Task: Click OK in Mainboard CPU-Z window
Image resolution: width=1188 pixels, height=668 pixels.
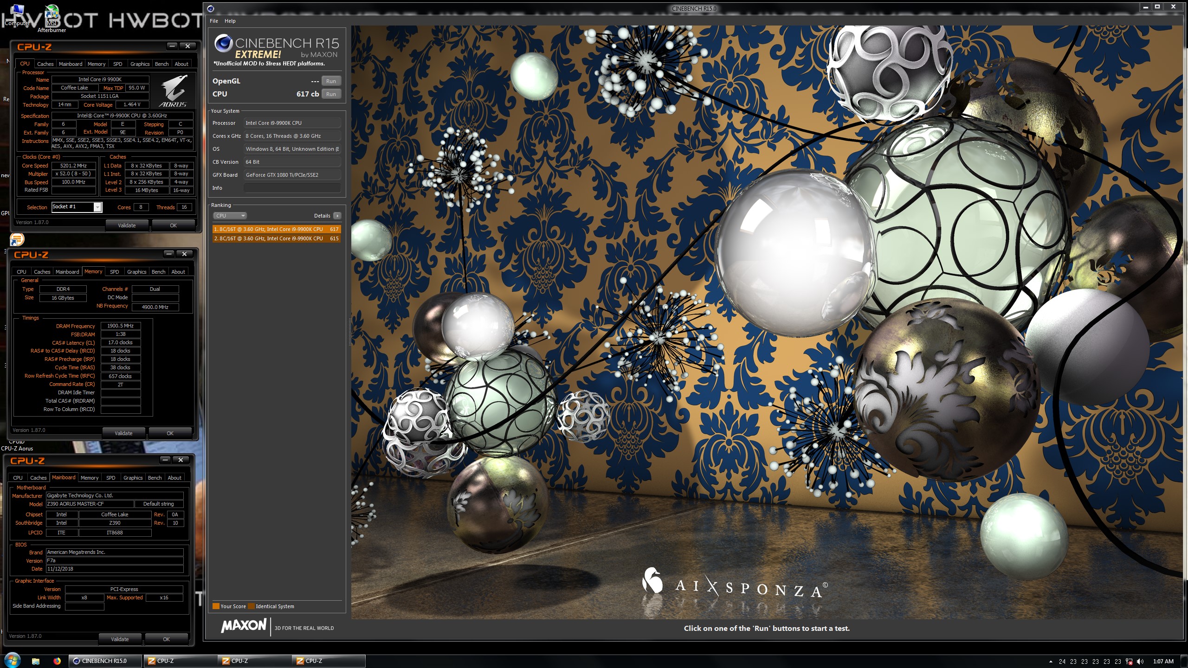Action: 166,639
